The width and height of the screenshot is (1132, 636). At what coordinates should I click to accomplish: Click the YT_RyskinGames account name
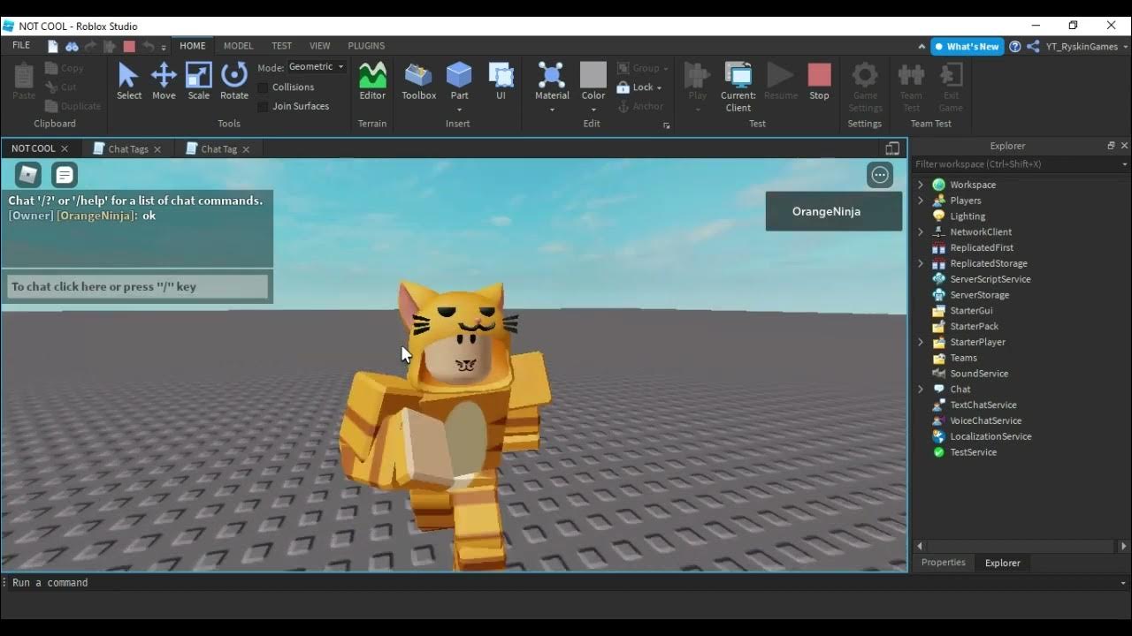pyautogui.click(x=1082, y=47)
